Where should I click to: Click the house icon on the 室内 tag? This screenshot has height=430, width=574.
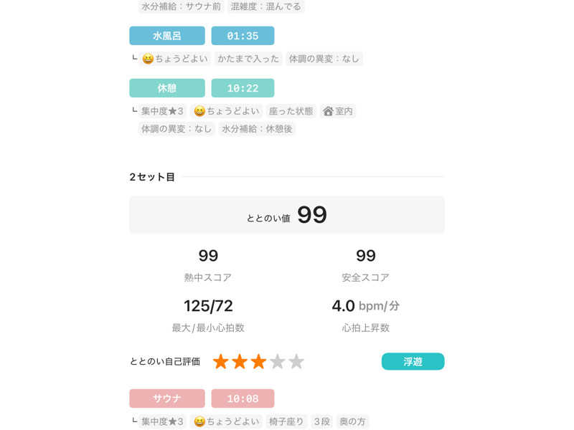point(329,111)
